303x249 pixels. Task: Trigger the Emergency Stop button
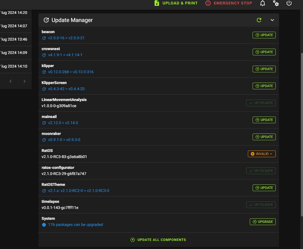229,3
